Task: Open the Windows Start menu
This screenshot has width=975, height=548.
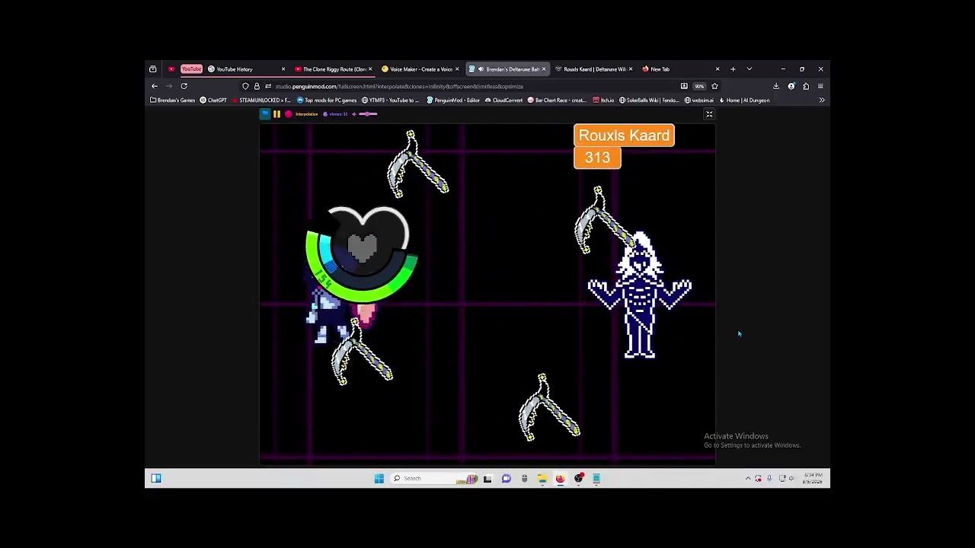Action: coord(379,479)
